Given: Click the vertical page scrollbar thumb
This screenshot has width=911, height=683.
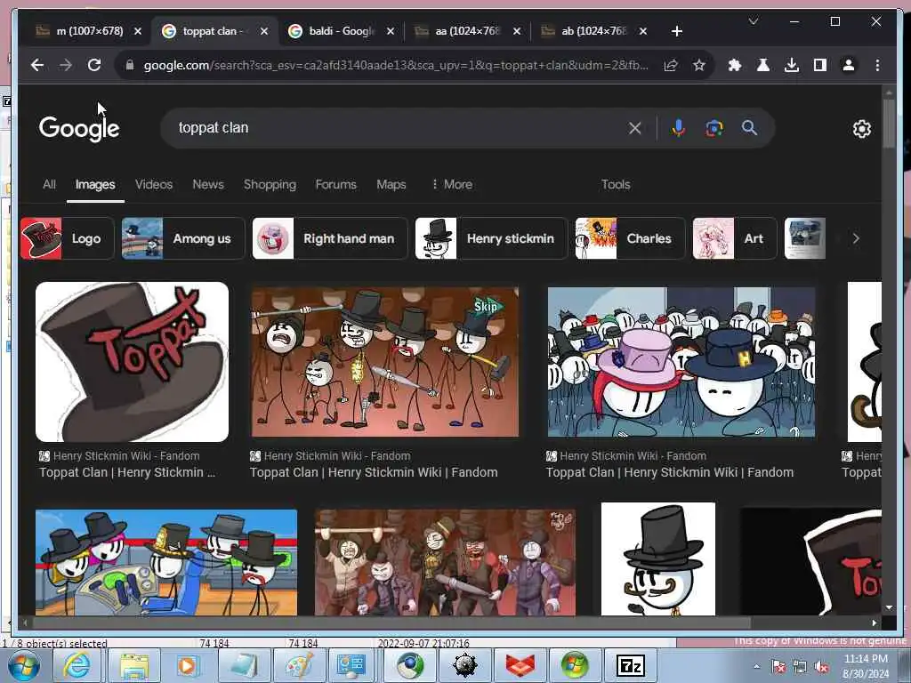Looking at the screenshot, I should click(x=889, y=124).
